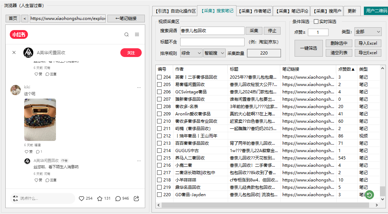Screen dimensions: 388x214
Task: Click the 点赞≥ input field
Action: click(x=318, y=32)
